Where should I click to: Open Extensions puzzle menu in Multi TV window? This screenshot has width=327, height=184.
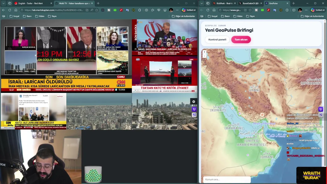click(139, 10)
